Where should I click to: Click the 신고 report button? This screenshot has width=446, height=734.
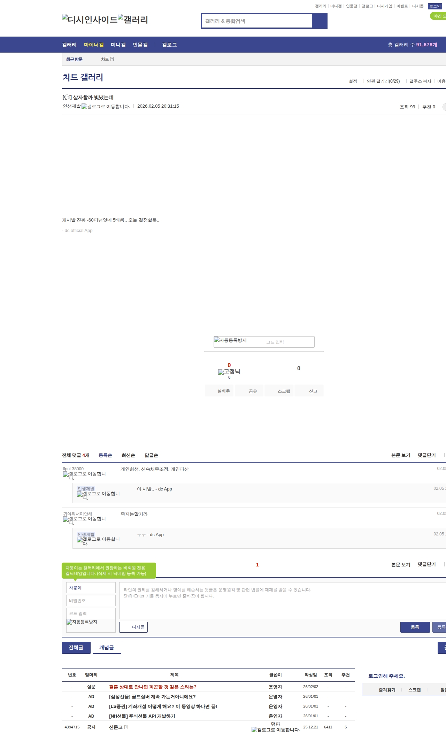[309, 391]
